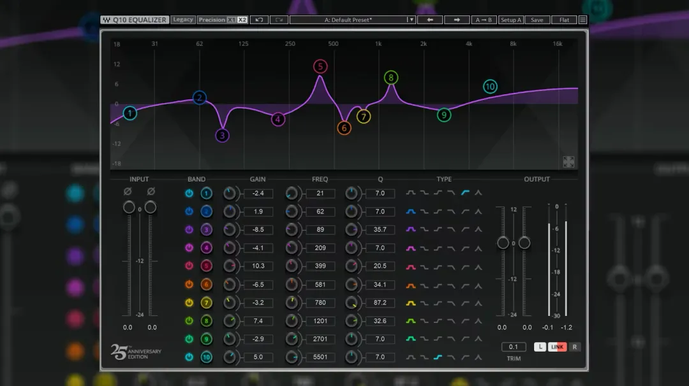The height and width of the screenshot is (386, 689).
Task: Select band 10 node on graph
Action: [x=490, y=87]
